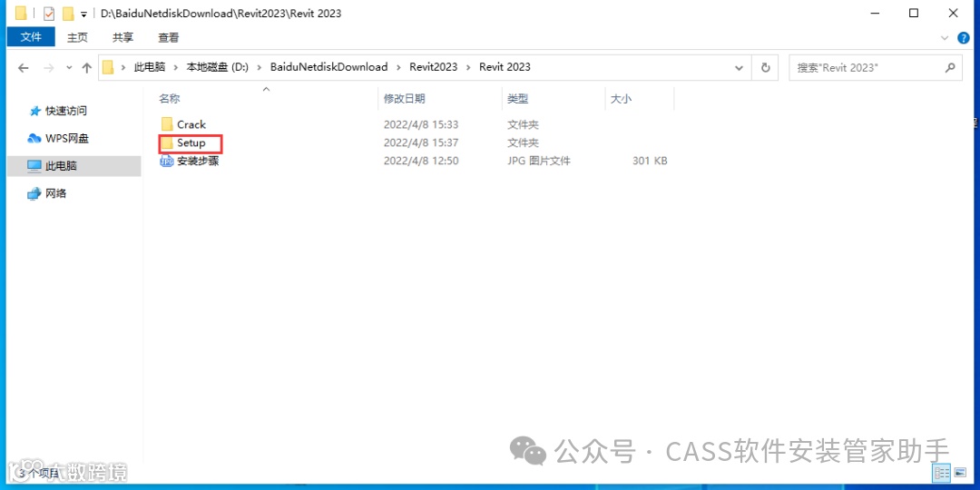Click the folder icon in the address bar
980x490 pixels.
pos(108,67)
